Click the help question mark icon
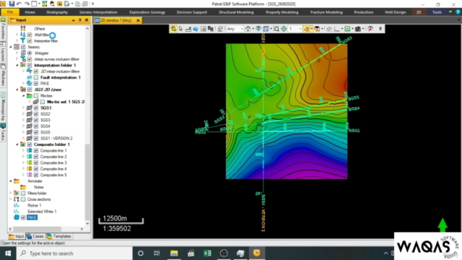The width and height of the screenshot is (462, 260). [458, 12]
